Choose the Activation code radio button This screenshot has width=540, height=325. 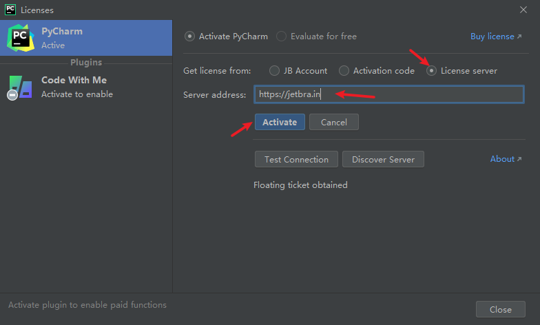coord(344,70)
